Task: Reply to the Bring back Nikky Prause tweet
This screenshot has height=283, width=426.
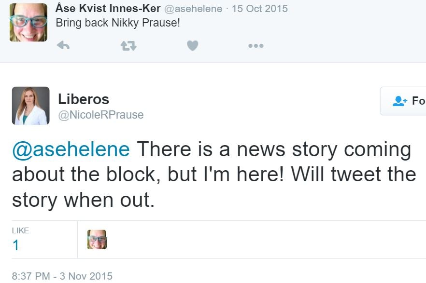Action: (x=63, y=46)
